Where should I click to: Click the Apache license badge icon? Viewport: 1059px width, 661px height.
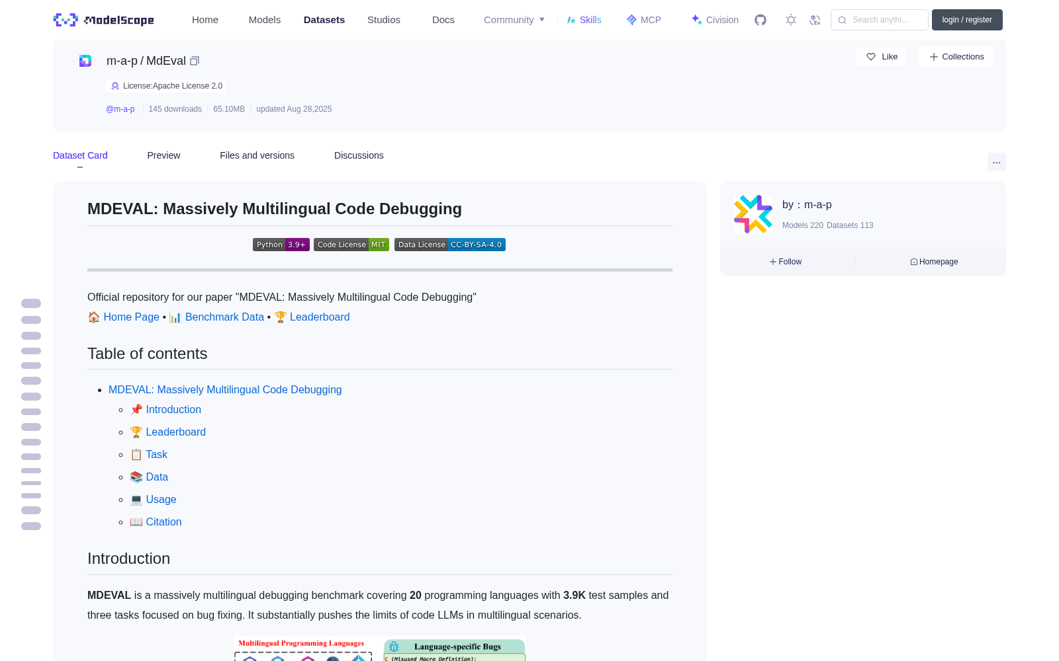(115, 86)
